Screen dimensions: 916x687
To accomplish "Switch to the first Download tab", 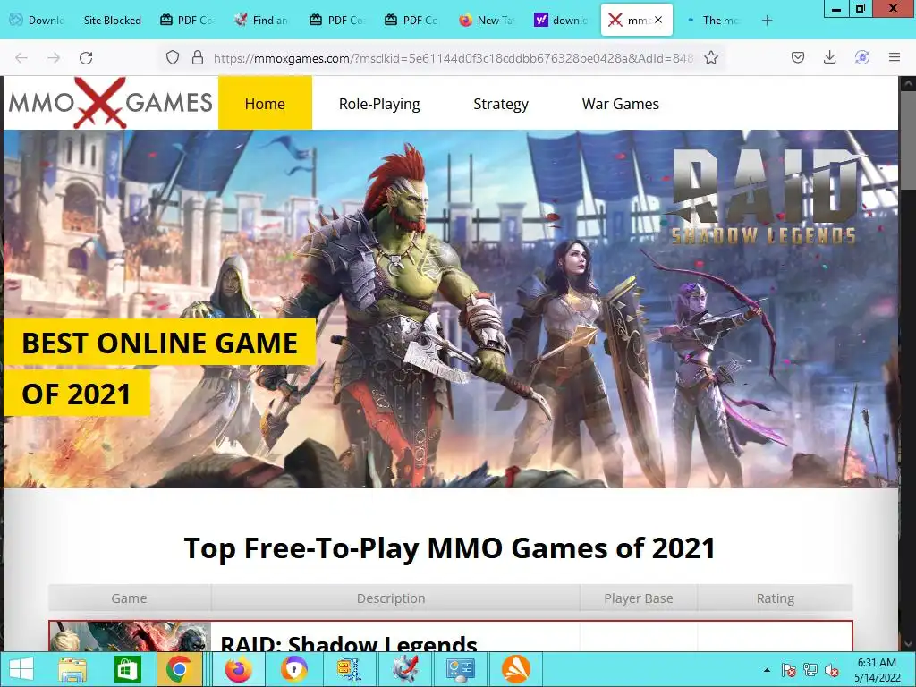I will [x=38, y=21].
